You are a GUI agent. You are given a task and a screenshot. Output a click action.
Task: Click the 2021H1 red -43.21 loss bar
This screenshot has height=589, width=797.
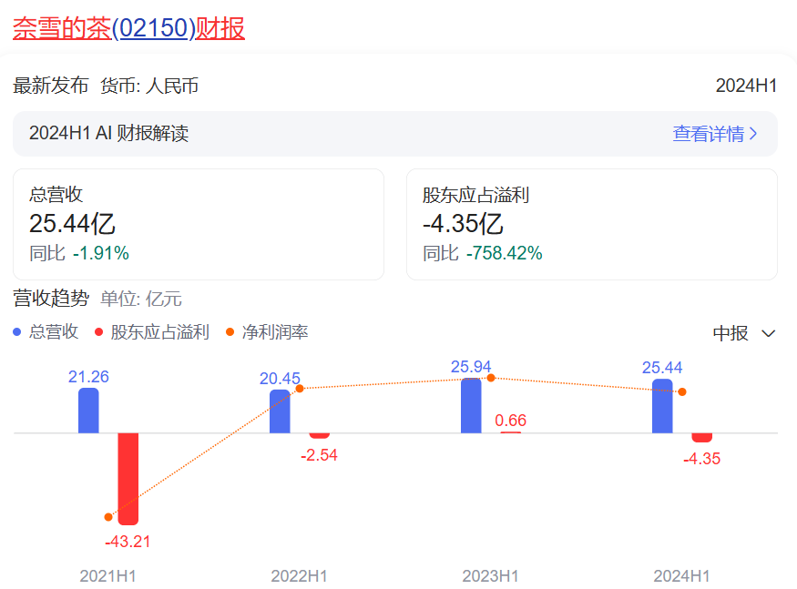(x=128, y=478)
